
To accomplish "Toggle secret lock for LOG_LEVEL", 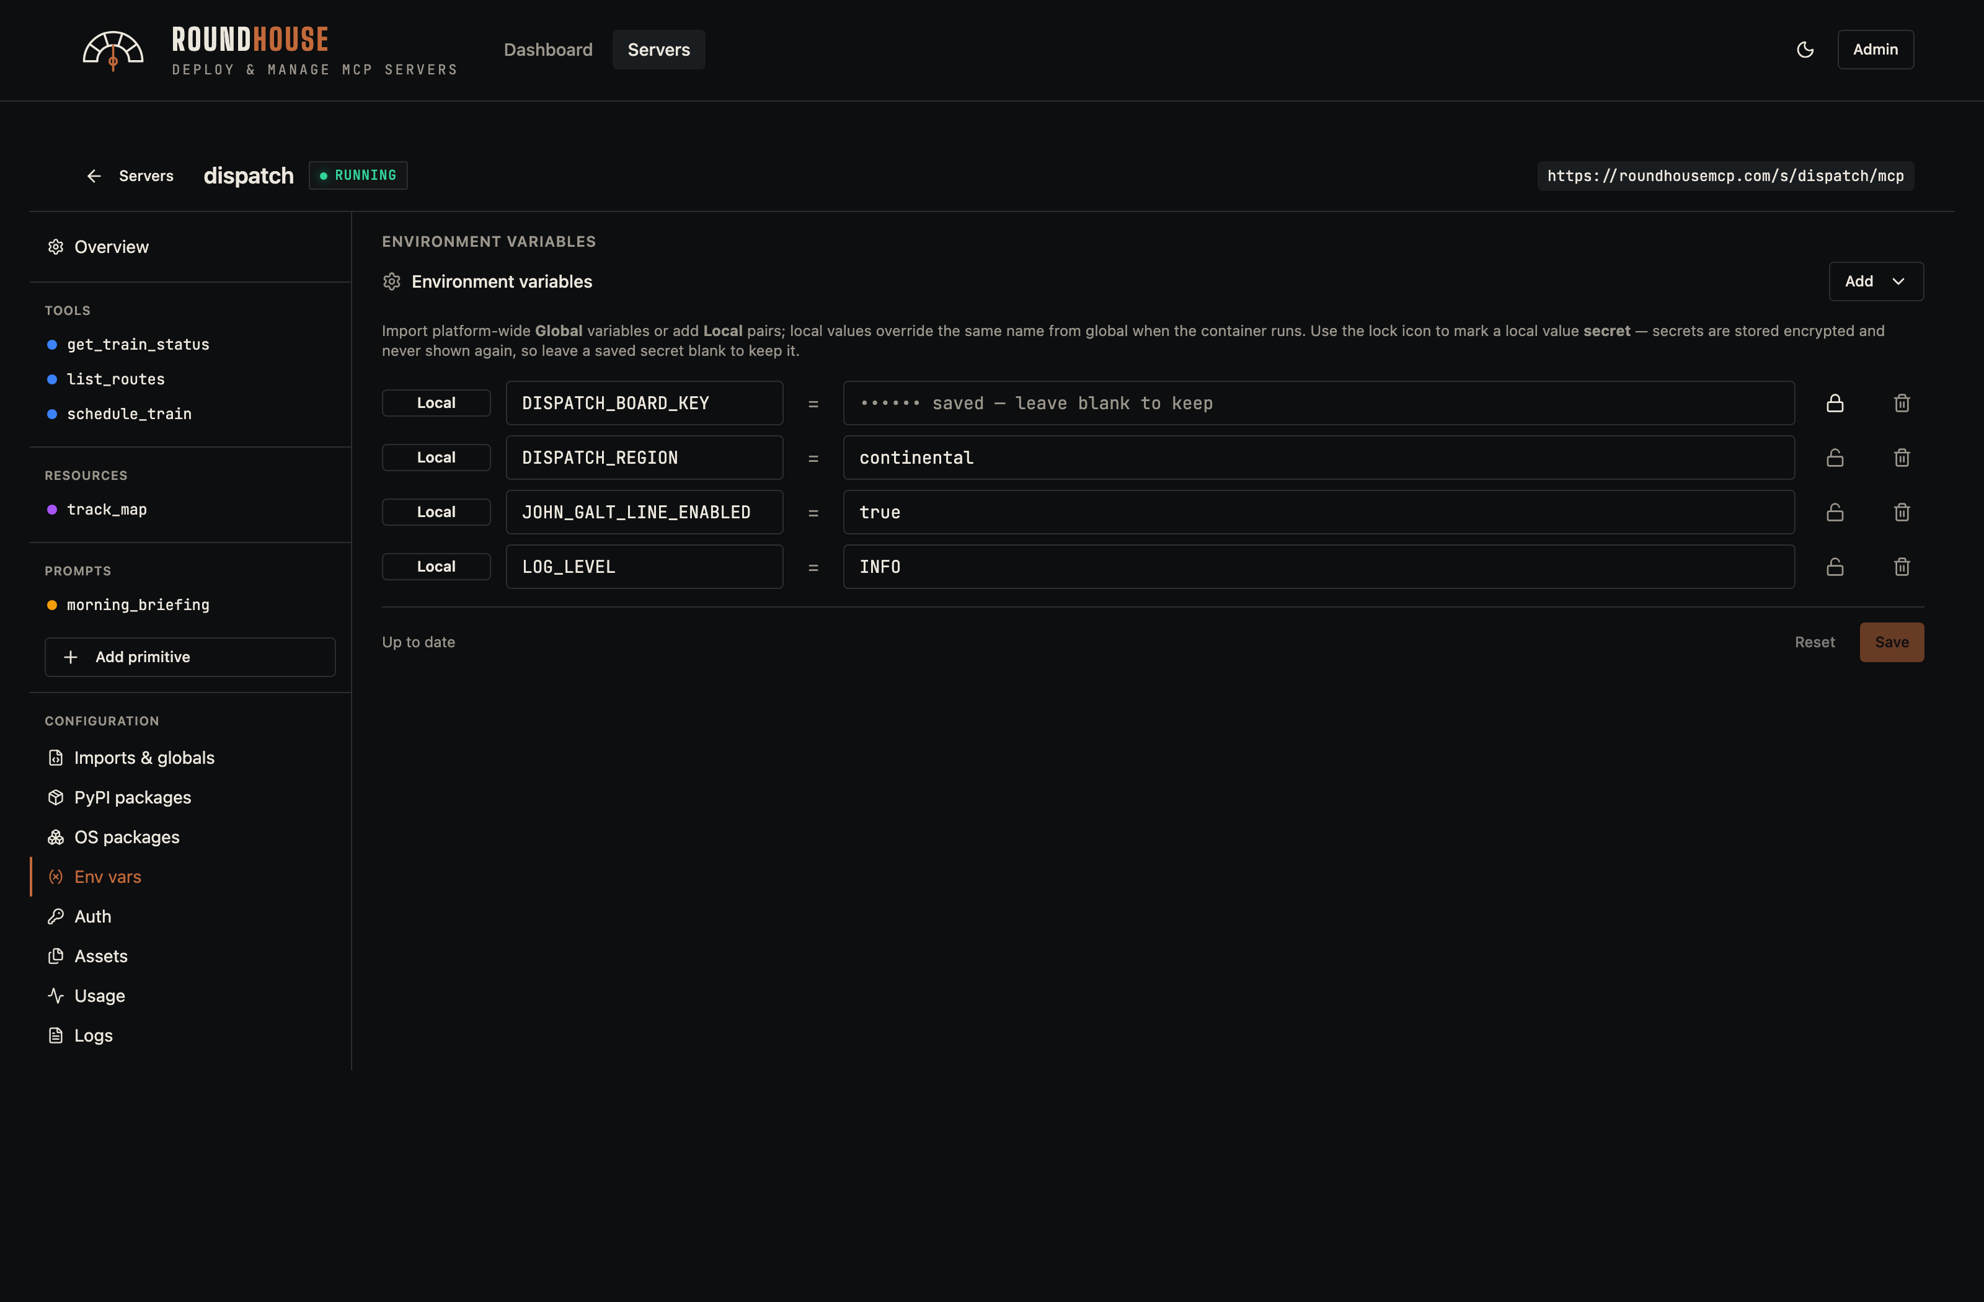I will (x=1835, y=567).
